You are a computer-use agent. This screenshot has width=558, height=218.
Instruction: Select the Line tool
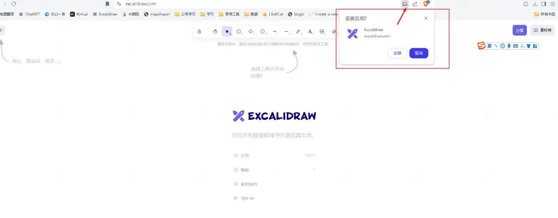286,32
